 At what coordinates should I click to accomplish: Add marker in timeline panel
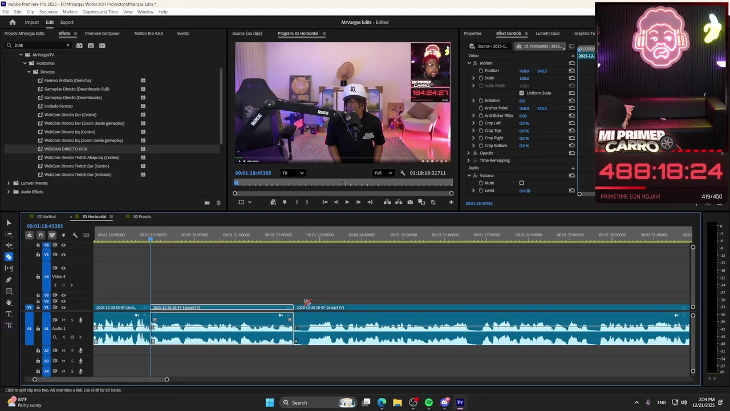pos(63,235)
